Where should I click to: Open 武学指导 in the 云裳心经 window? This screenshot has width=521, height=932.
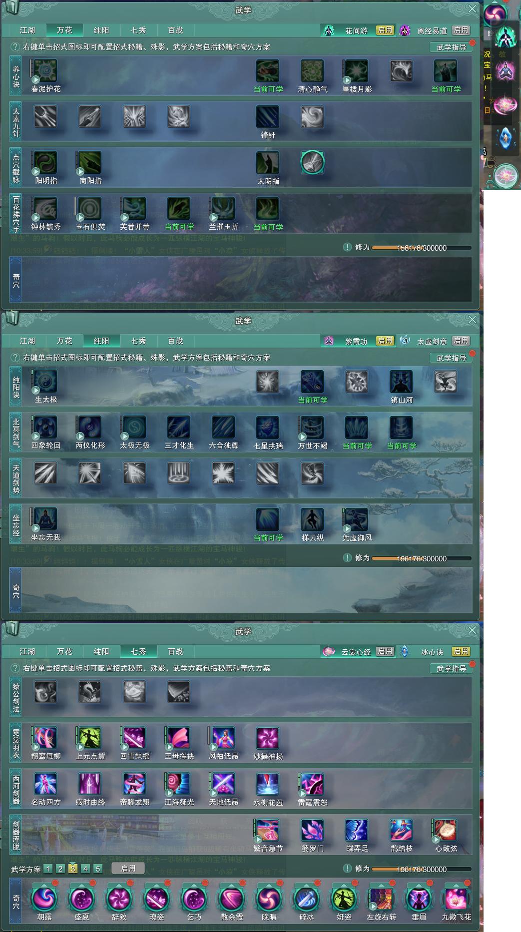click(x=451, y=668)
